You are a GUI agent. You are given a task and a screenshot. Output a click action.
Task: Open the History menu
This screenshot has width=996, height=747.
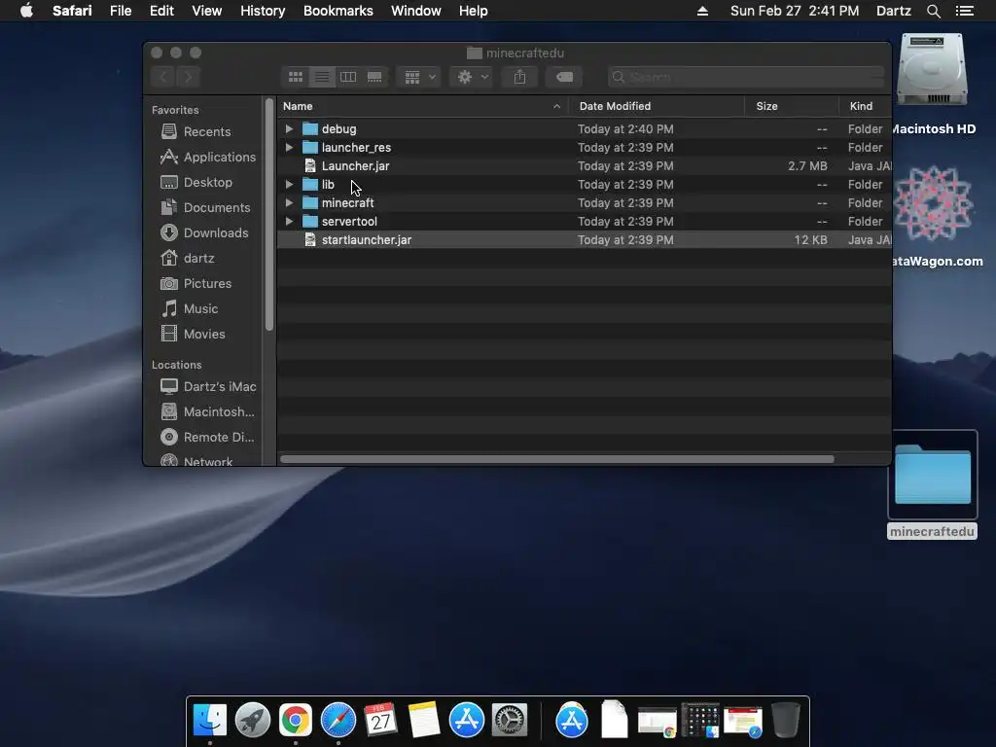263,11
